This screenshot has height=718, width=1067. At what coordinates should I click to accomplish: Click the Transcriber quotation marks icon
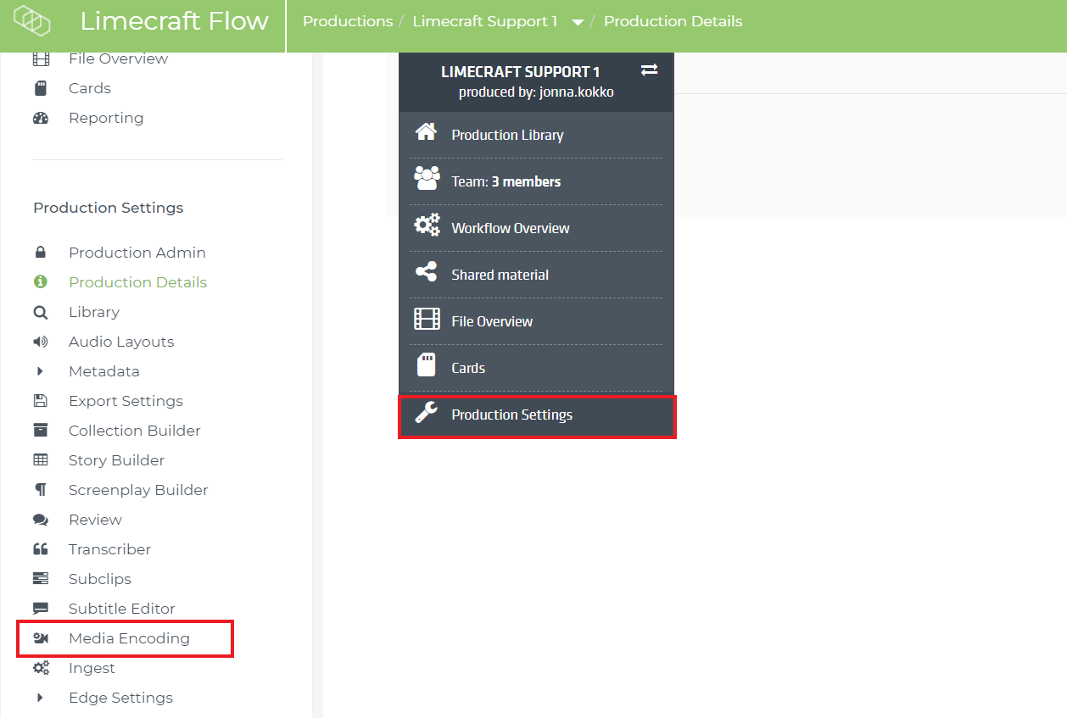tap(41, 549)
